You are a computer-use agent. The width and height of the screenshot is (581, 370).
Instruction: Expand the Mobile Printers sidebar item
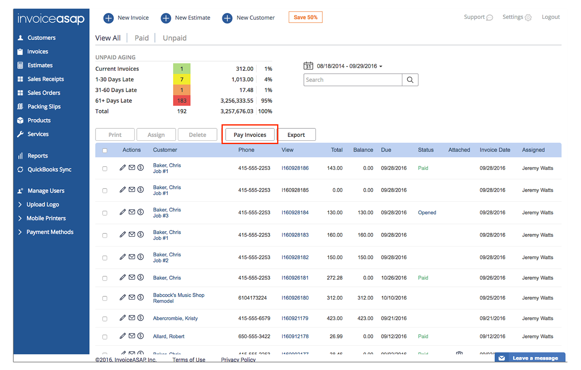(x=46, y=218)
